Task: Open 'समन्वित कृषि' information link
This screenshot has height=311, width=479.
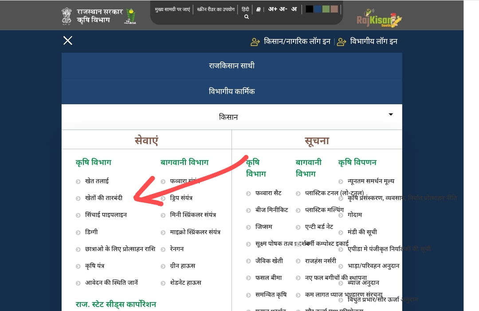Action: pyautogui.click(x=271, y=295)
